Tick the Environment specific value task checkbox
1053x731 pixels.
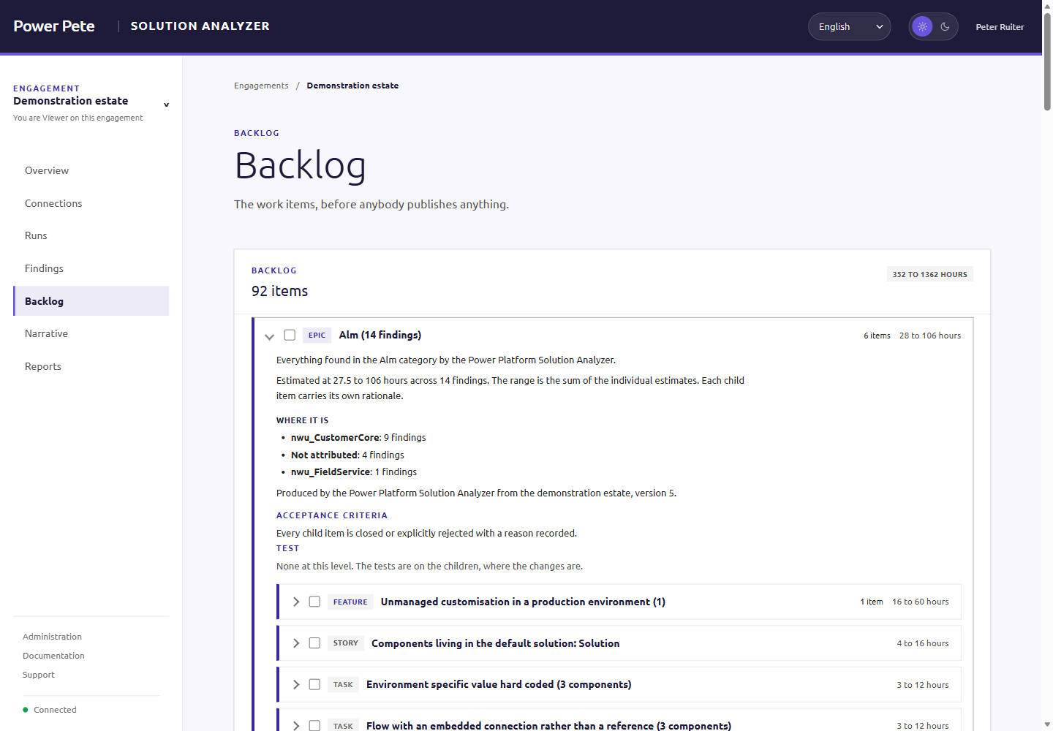[314, 685]
